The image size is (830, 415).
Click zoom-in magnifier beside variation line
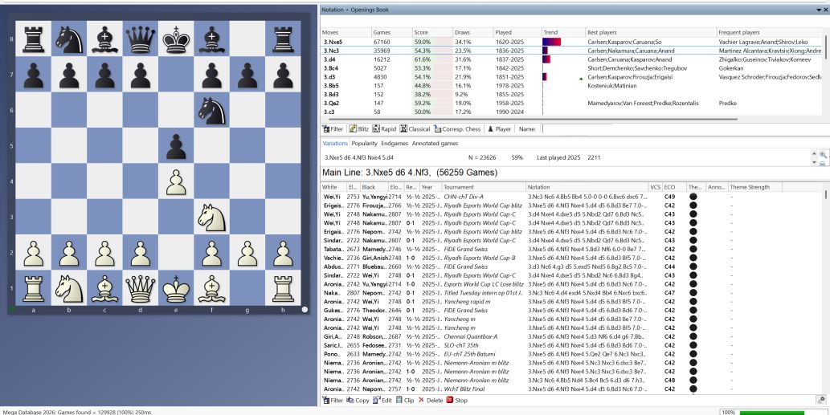[x=822, y=153]
